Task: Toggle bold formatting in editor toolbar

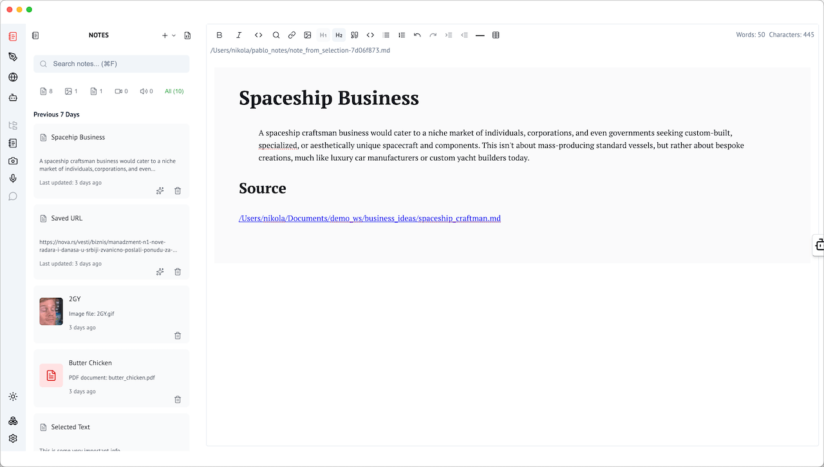Action: pyautogui.click(x=220, y=35)
